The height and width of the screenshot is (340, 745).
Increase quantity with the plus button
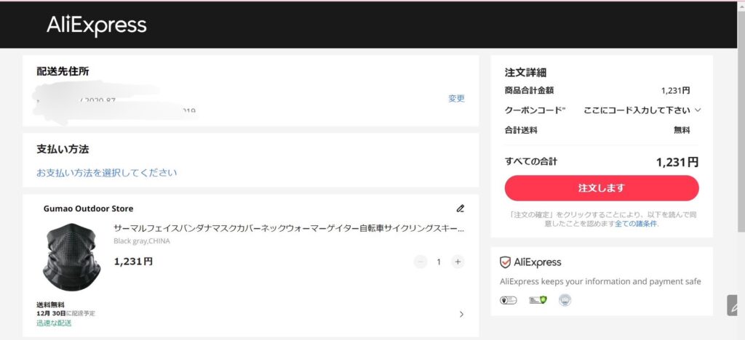coord(458,262)
